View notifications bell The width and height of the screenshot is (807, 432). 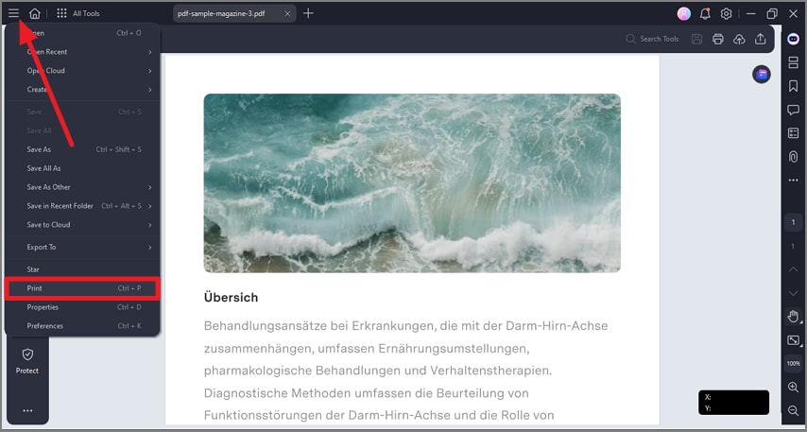pos(705,14)
